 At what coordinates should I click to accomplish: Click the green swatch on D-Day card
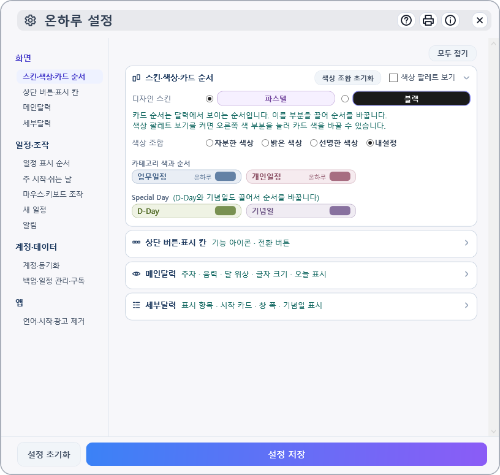click(225, 211)
